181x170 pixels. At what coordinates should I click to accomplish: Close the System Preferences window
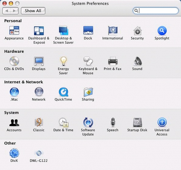coord(5,3)
